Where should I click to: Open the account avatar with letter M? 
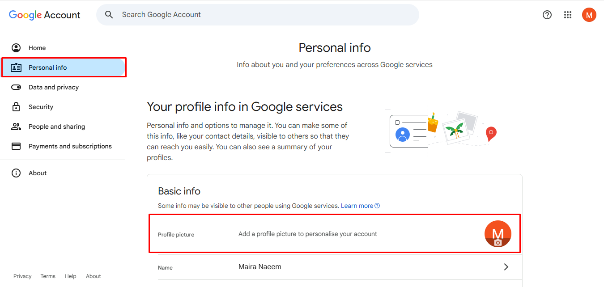[589, 14]
